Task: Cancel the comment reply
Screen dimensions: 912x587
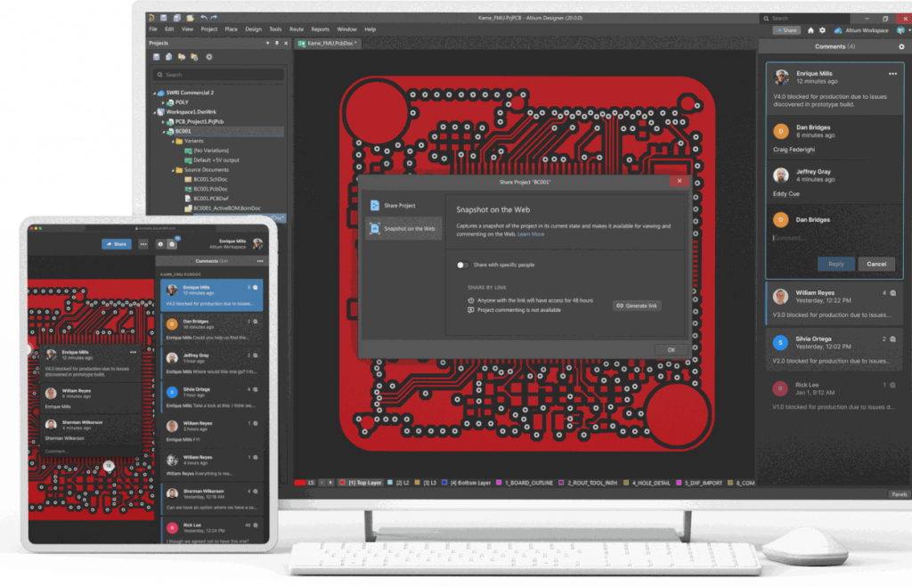Action: click(x=876, y=265)
